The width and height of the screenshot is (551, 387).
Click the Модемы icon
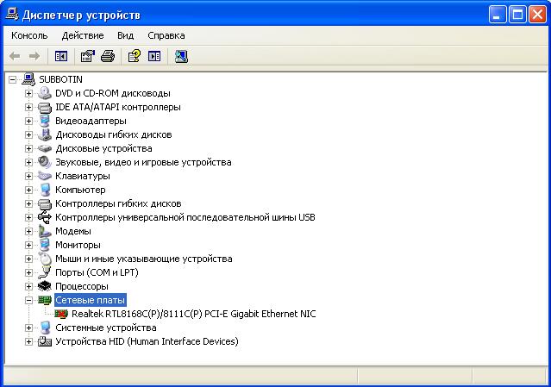pyautogui.click(x=45, y=231)
